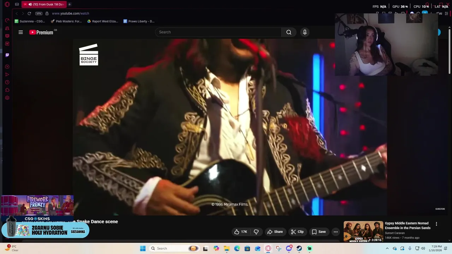
Task: Click the site security lock icon
Action: pos(47,13)
